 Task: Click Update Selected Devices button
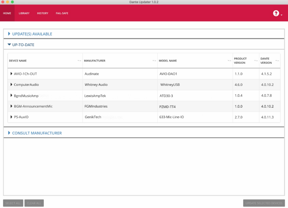coord(264,203)
